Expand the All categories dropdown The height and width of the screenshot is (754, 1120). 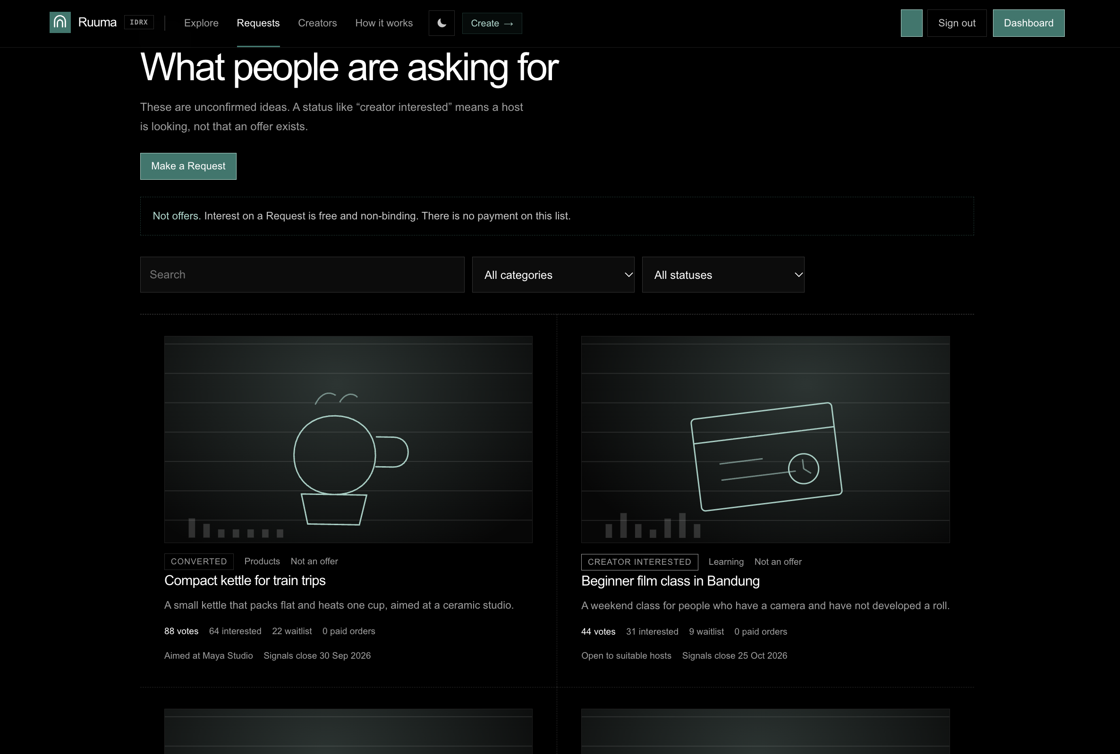point(553,275)
